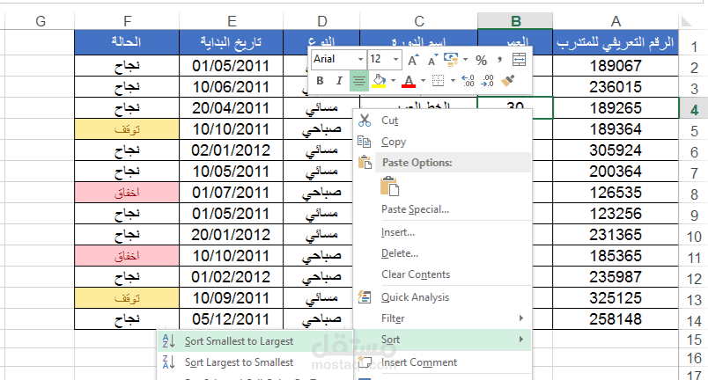Click header cell الحالة
The image size is (708, 380).
point(127,42)
